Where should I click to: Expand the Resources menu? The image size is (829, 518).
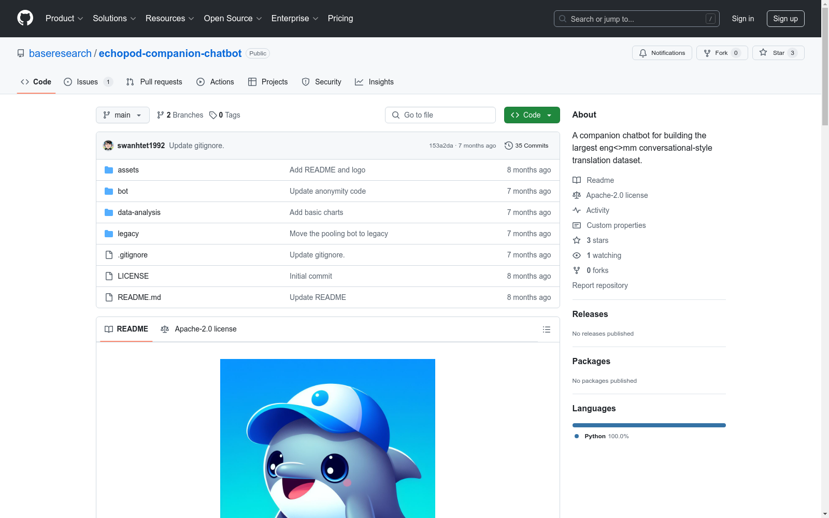[170, 18]
